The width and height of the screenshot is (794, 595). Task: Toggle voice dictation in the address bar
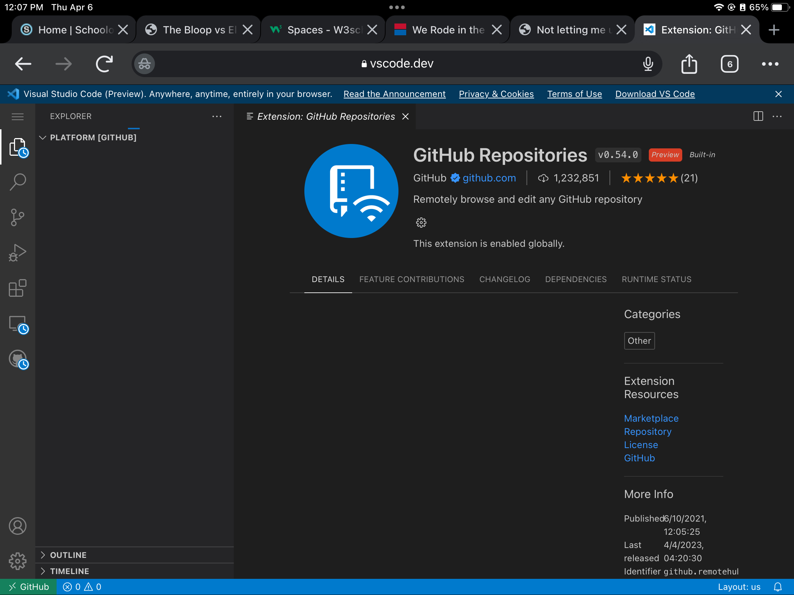(x=648, y=64)
